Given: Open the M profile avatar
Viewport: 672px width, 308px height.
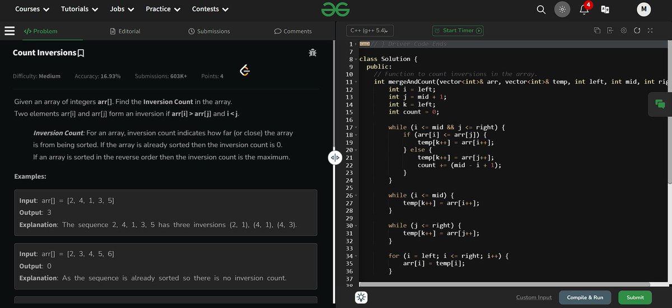Looking at the screenshot, I should click(x=644, y=10).
